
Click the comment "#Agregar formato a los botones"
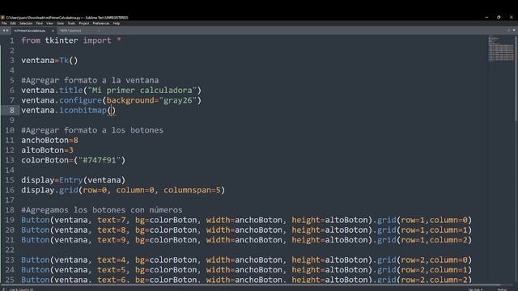tap(92, 130)
